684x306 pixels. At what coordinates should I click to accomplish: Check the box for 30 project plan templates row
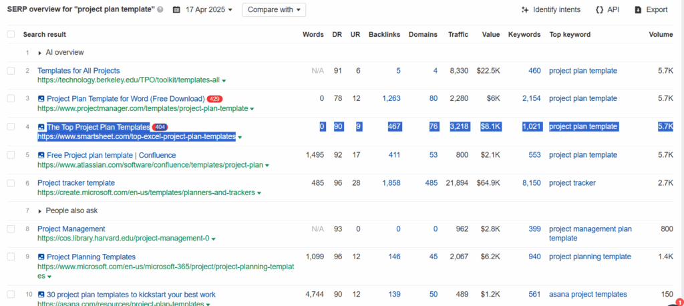coord(11,295)
